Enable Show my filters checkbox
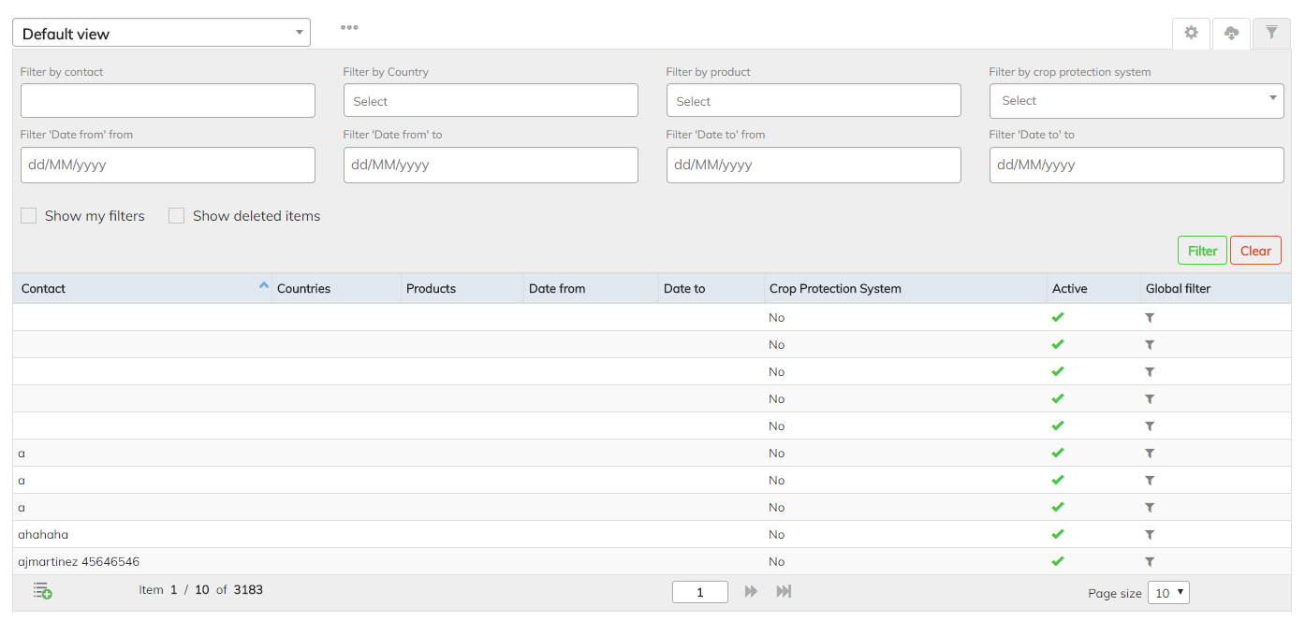Image resolution: width=1305 pixels, height=635 pixels. click(29, 216)
